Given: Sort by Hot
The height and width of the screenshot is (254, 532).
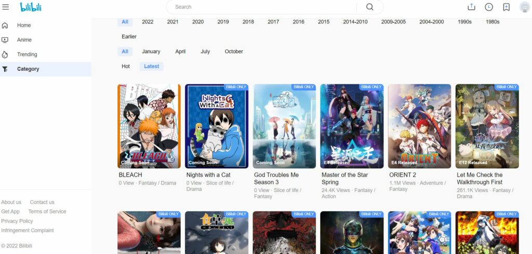Looking at the screenshot, I should point(126,66).
